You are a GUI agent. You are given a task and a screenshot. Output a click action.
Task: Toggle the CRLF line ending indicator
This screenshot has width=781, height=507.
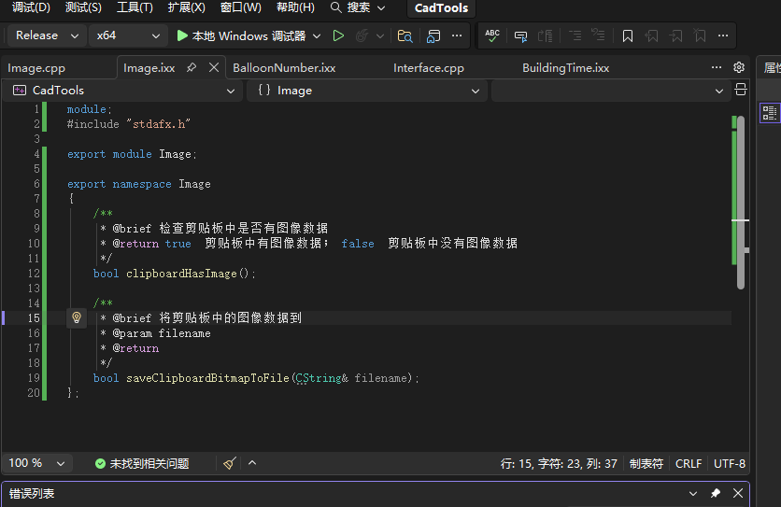[689, 463]
